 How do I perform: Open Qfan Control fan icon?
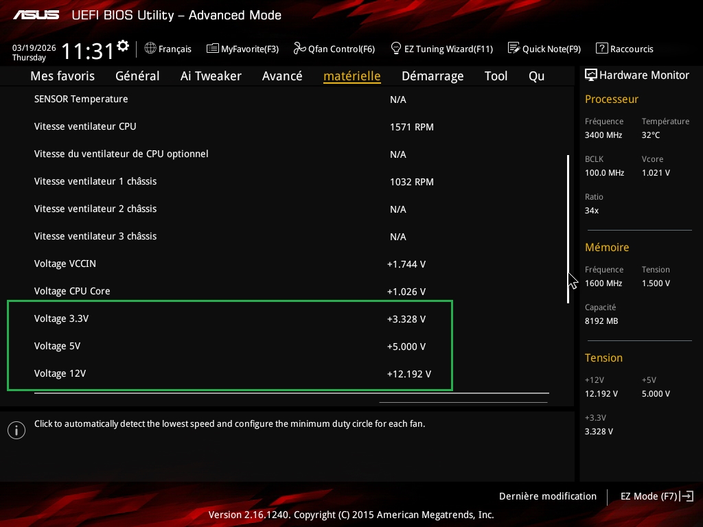(x=299, y=48)
